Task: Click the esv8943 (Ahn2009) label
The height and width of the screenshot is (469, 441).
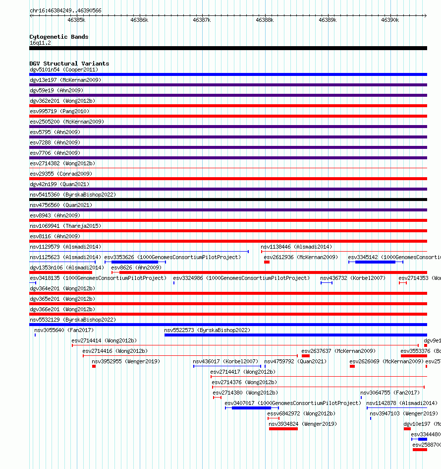Action: (x=55, y=216)
